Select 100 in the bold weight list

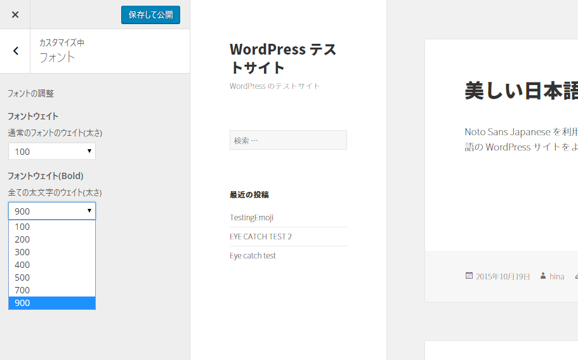coord(52,227)
